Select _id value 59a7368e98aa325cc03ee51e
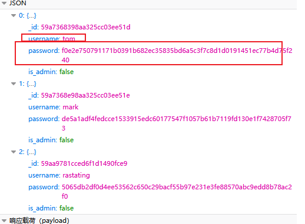Viewport: 305px width, 224px height. [x=85, y=95]
